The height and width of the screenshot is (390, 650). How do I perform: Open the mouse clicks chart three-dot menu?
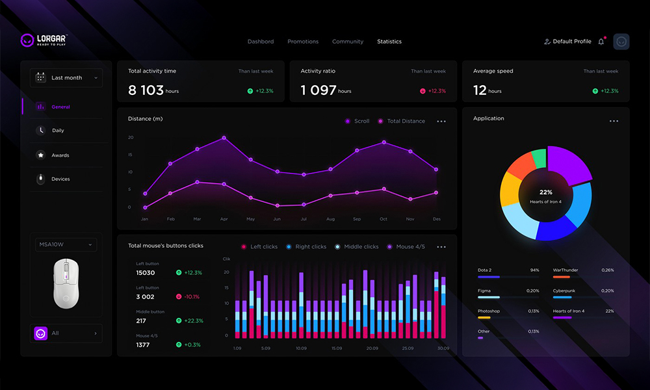pos(441,247)
